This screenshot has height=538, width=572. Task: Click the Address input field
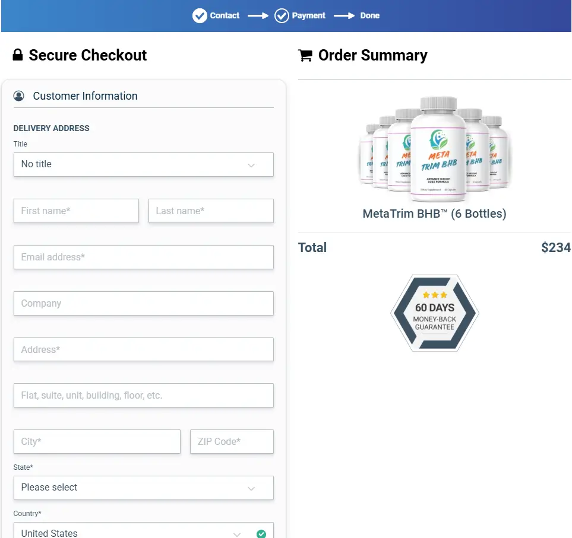tap(143, 349)
